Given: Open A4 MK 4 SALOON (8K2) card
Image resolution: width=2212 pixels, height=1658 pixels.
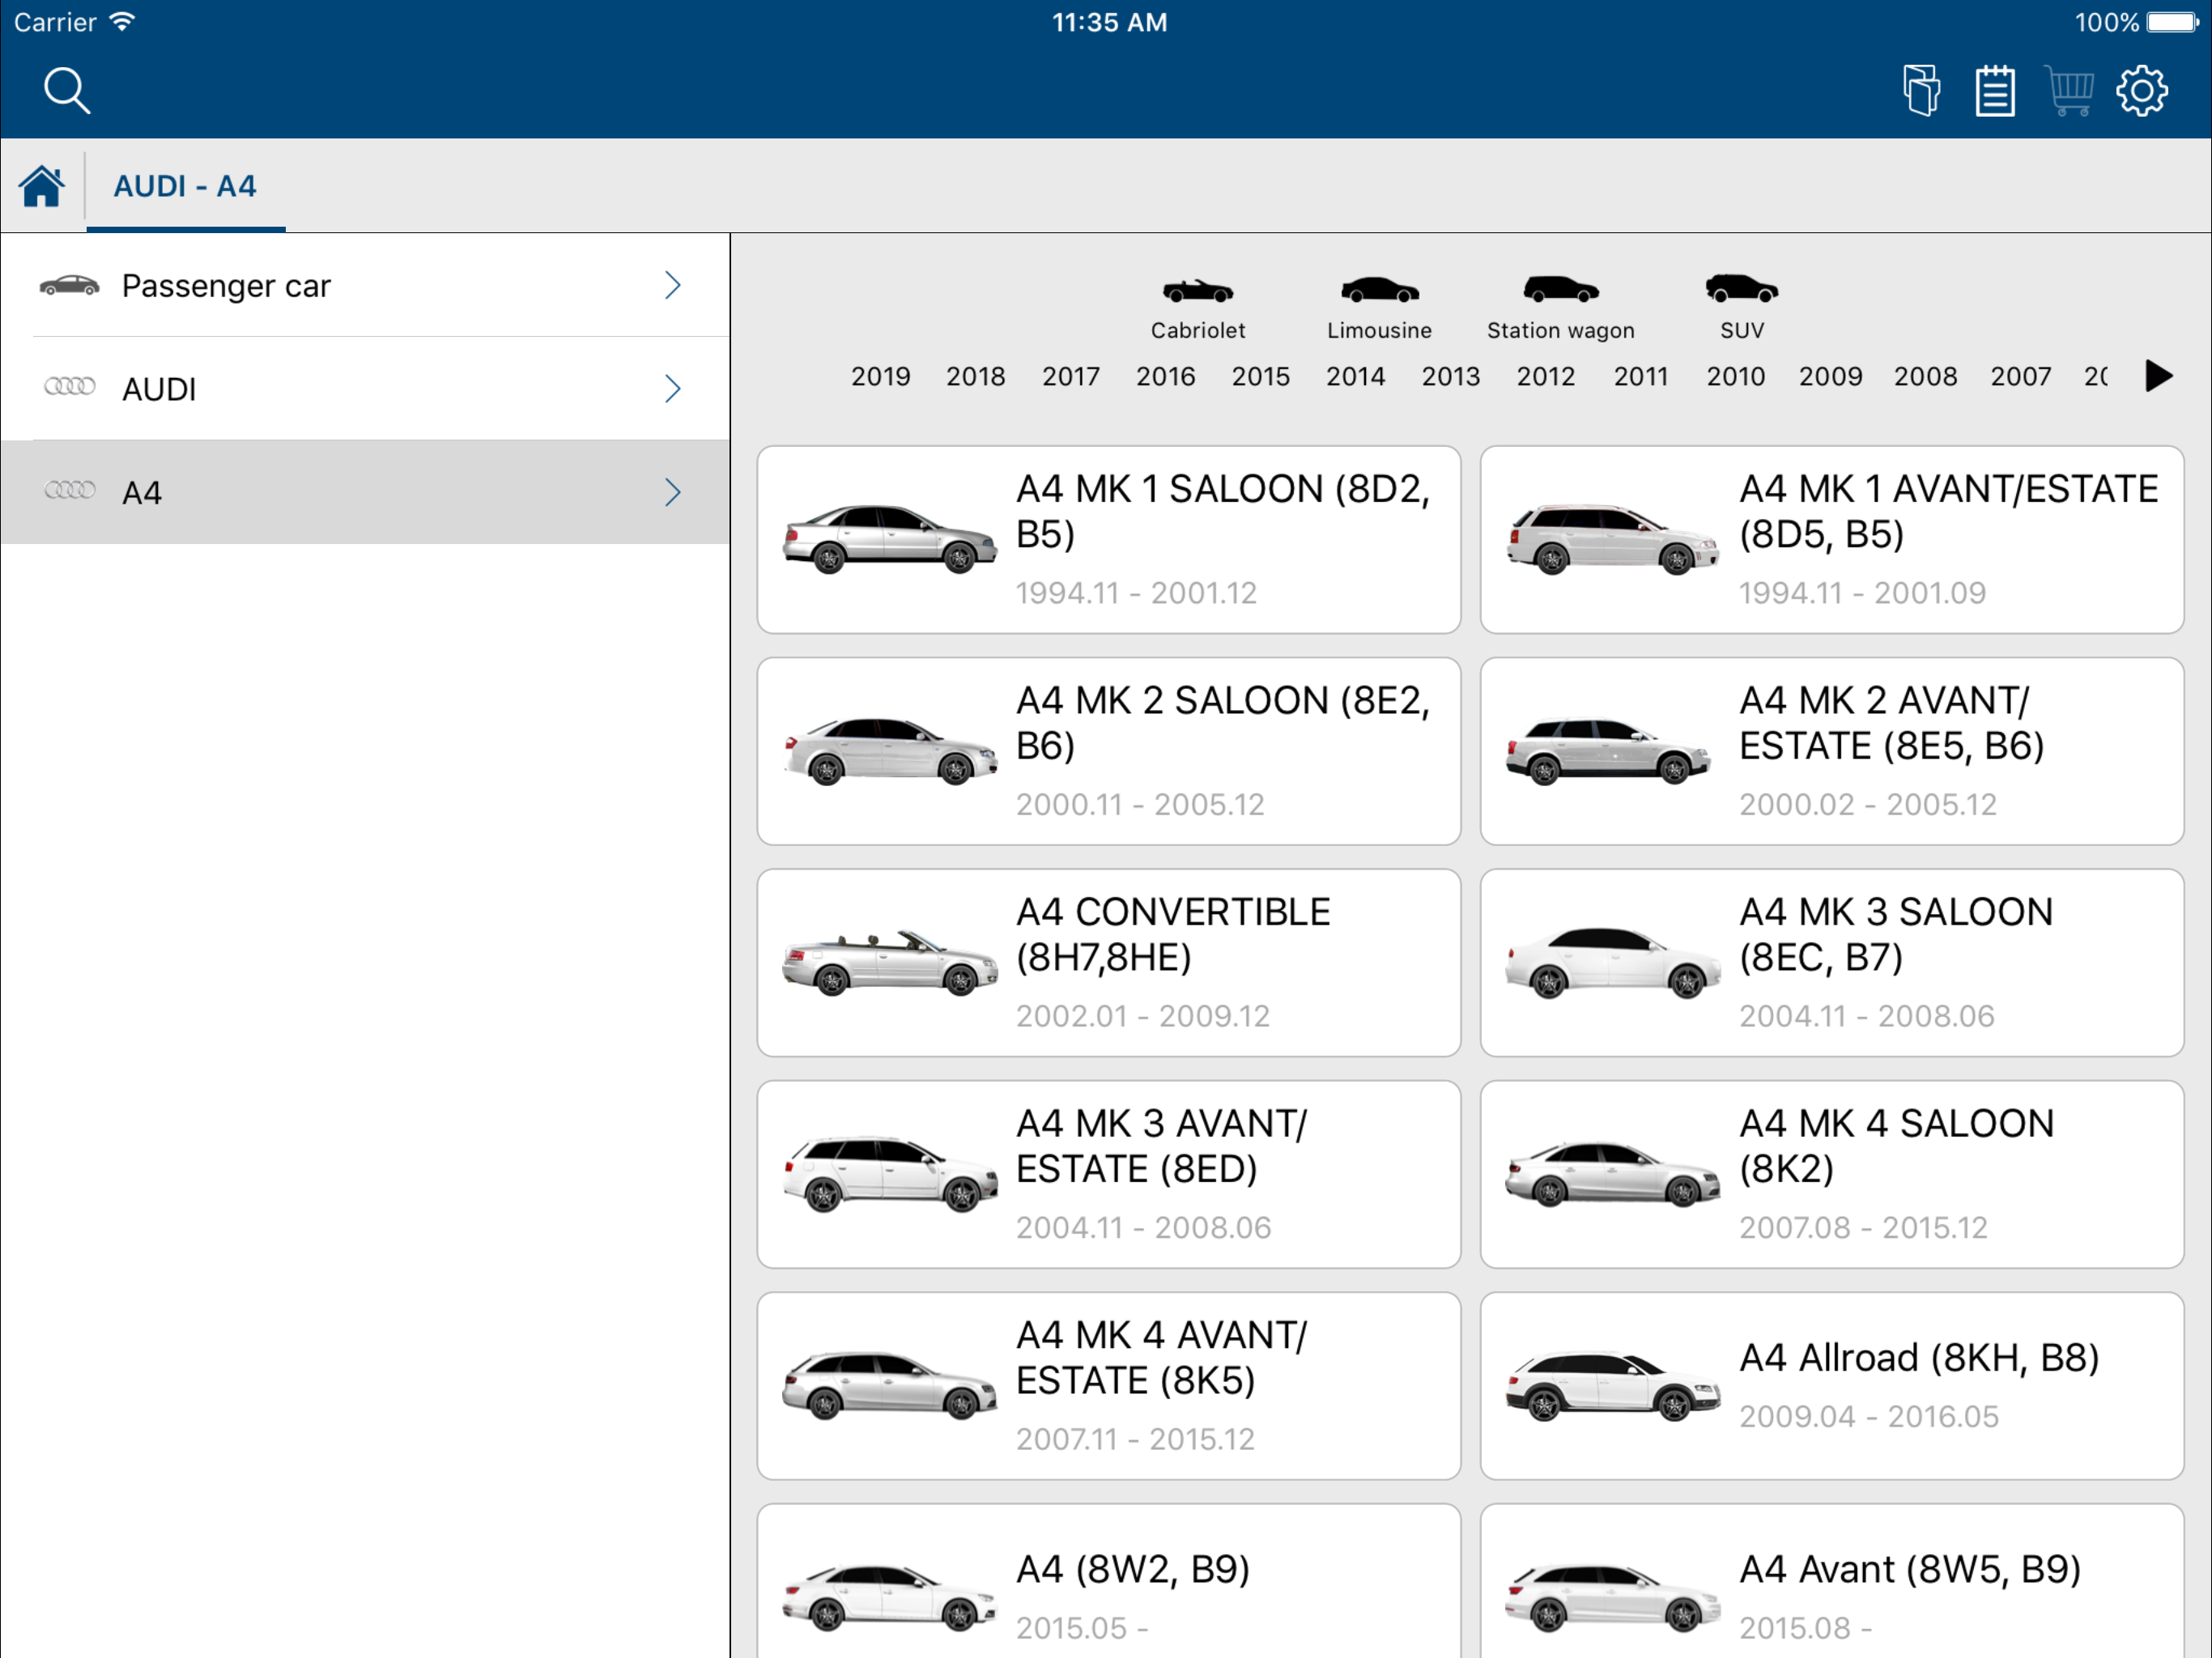Looking at the screenshot, I should pos(1831,1174).
